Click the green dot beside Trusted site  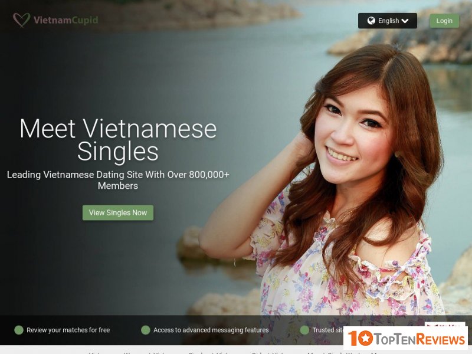(304, 330)
